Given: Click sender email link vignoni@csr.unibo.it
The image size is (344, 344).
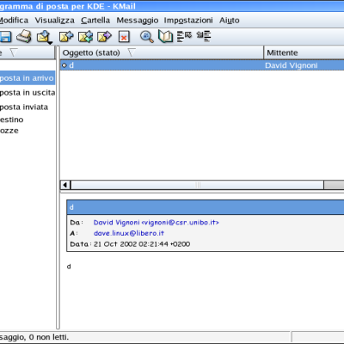Looking at the screenshot, I should (x=156, y=223).
